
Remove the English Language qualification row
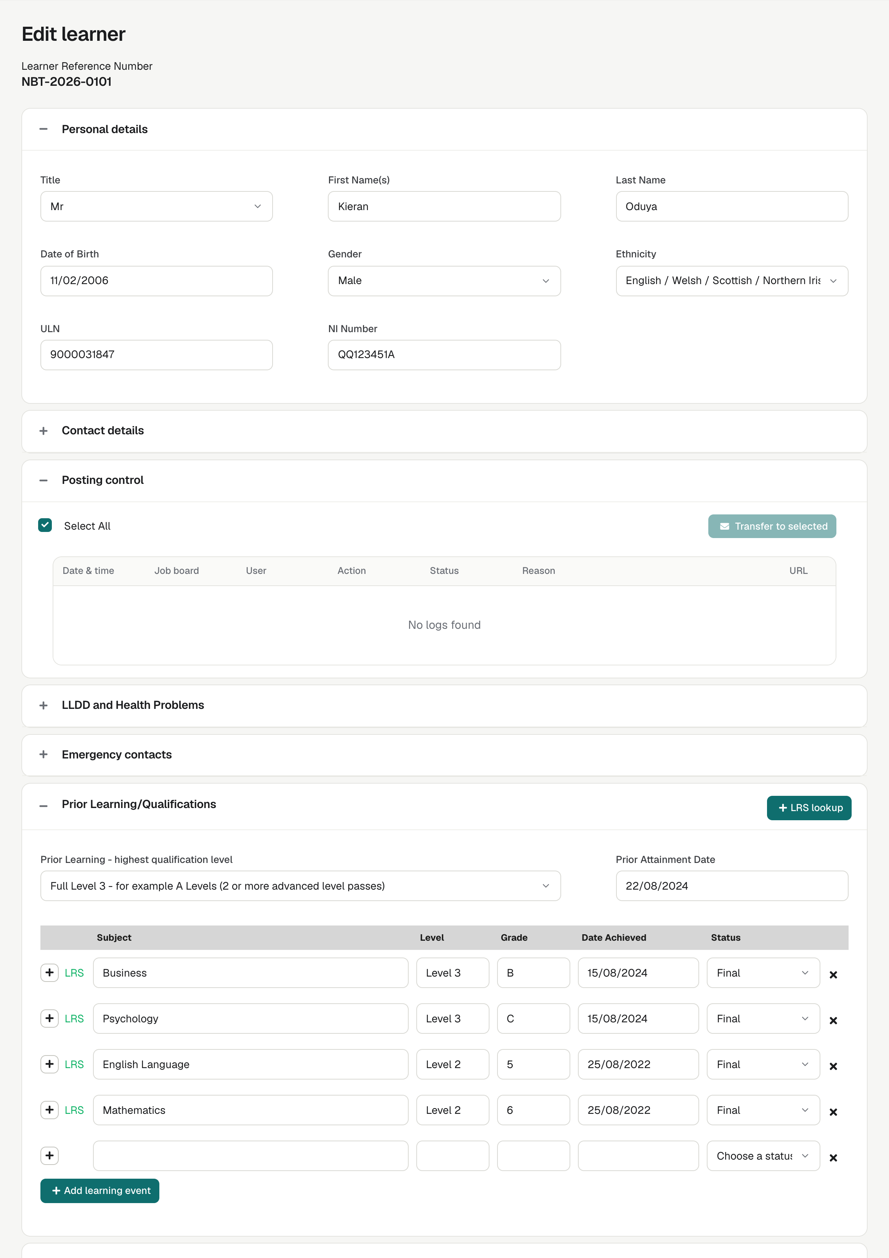[833, 1066]
